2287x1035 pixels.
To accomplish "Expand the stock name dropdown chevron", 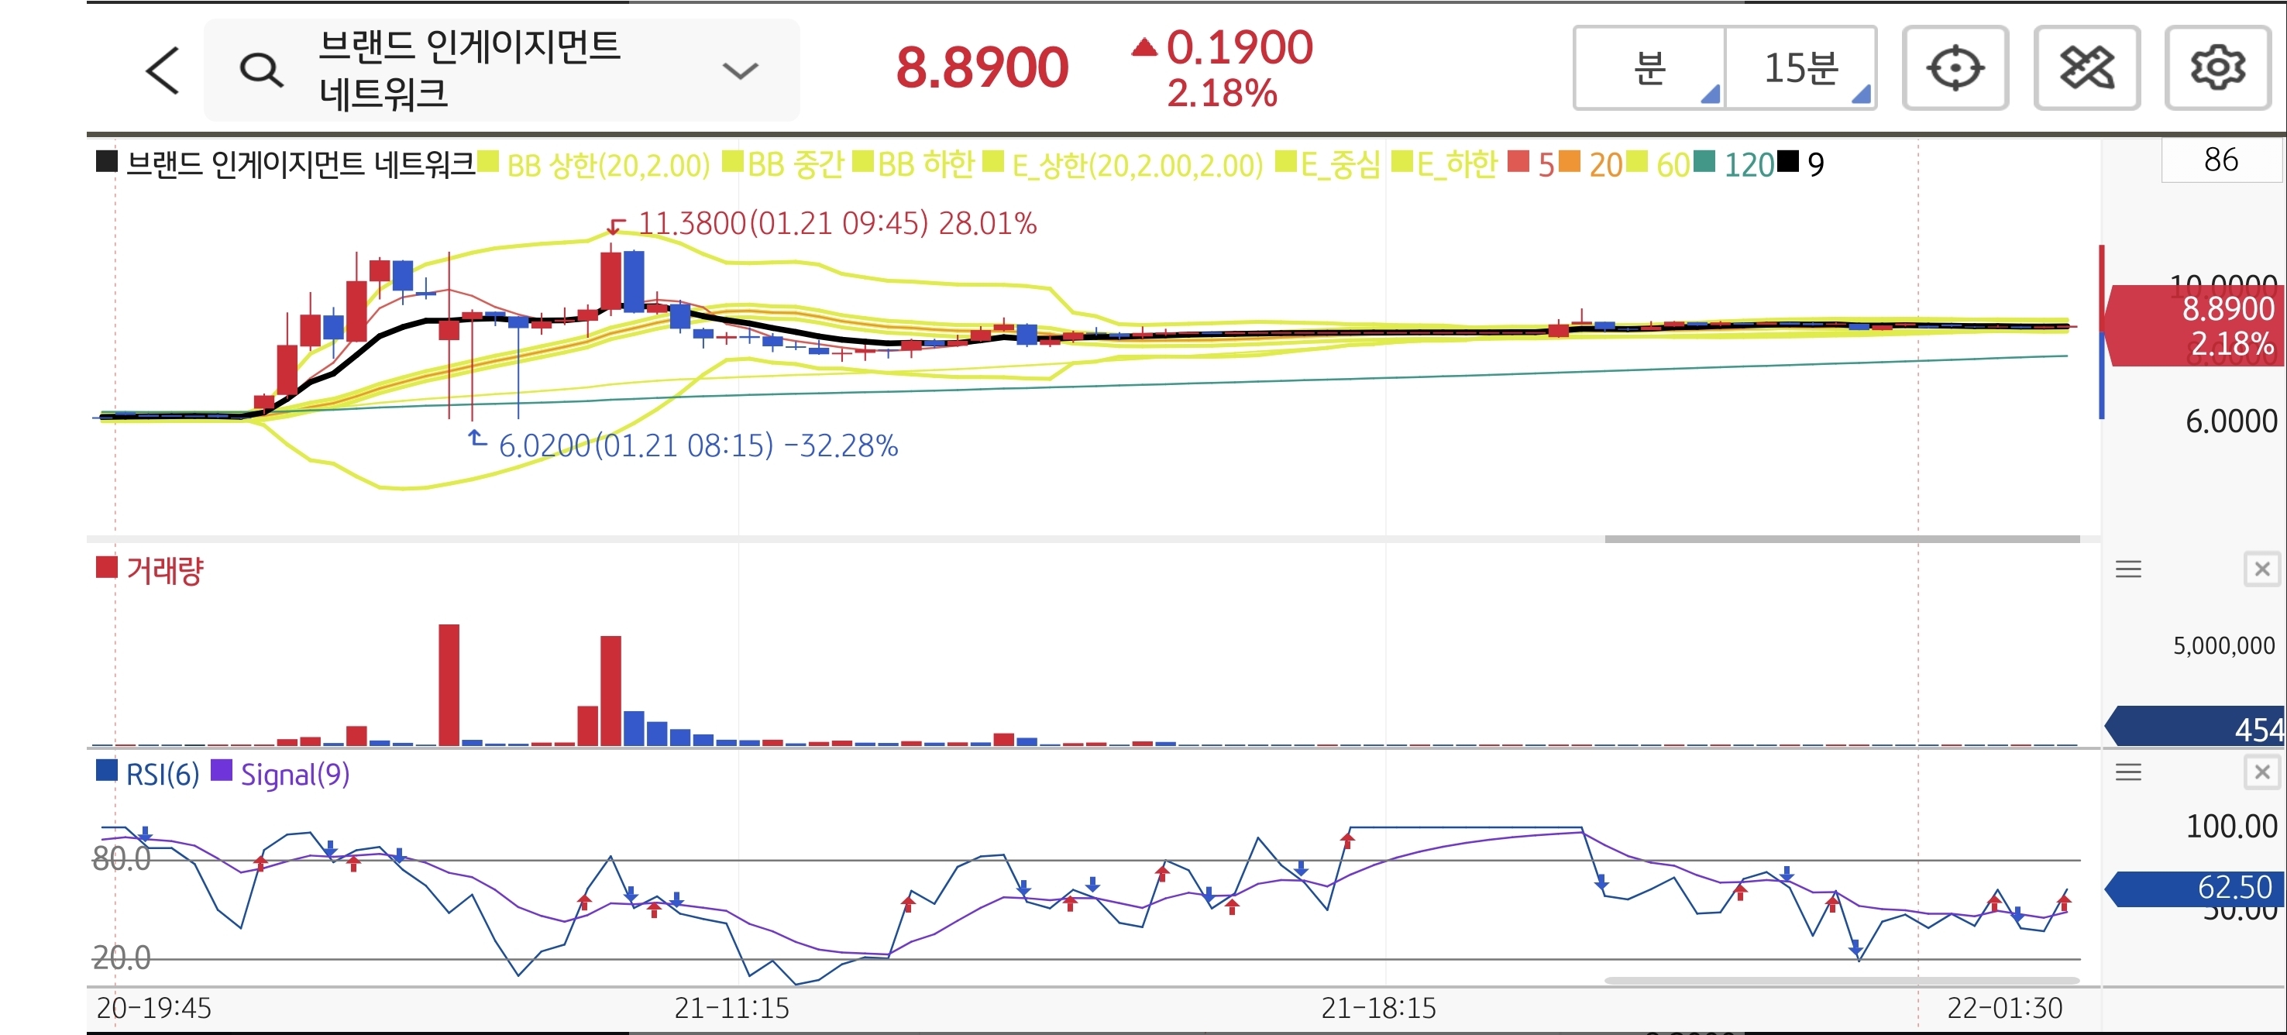I will (x=740, y=70).
